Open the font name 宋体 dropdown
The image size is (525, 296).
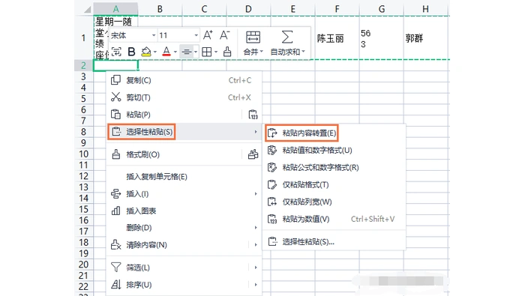click(x=153, y=35)
